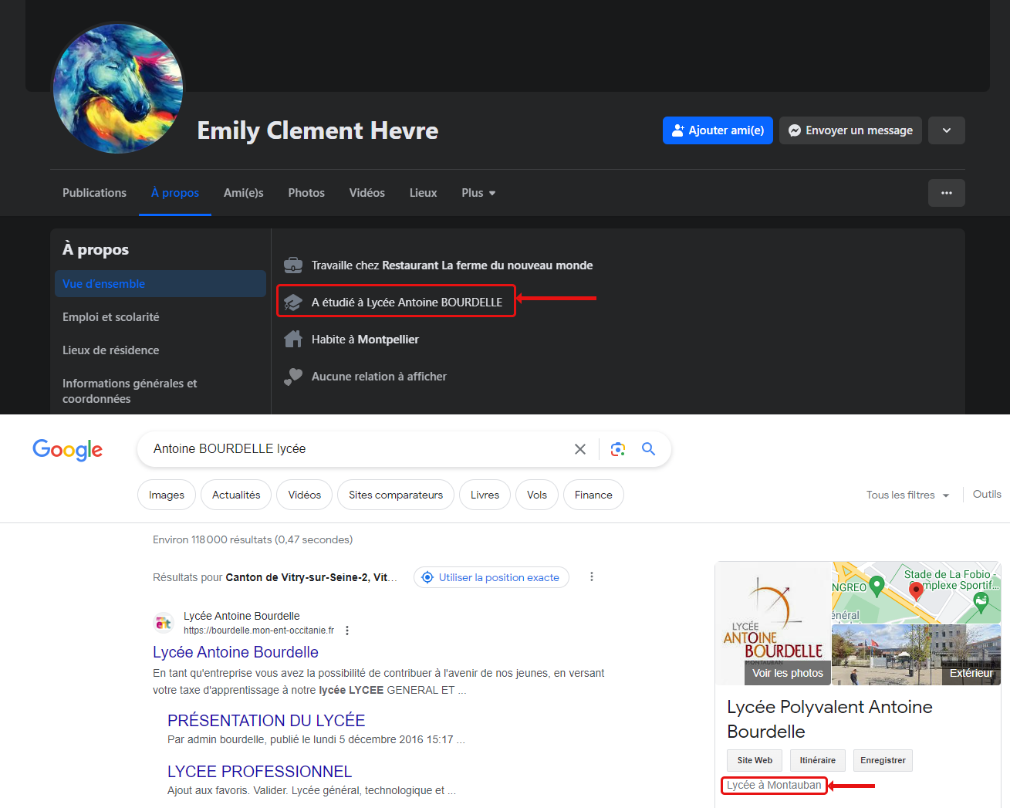Open the three-dots profile options button
The height and width of the screenshot is (808, 1010).
click(x=947, y=193)
